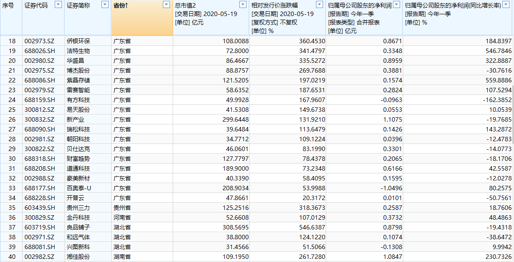Click the 贵州省 province cell
Image resolution: width=514 pixels, height=262 pixels.
122,208
